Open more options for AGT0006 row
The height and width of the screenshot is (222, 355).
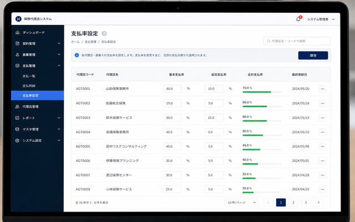pyautogui.click(x=322, y=161)
